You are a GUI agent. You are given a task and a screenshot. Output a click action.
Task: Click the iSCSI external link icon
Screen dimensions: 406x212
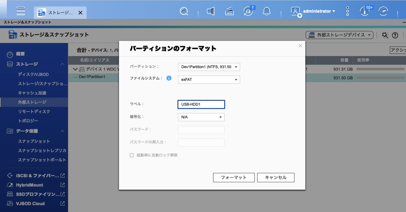coord(63,176)
